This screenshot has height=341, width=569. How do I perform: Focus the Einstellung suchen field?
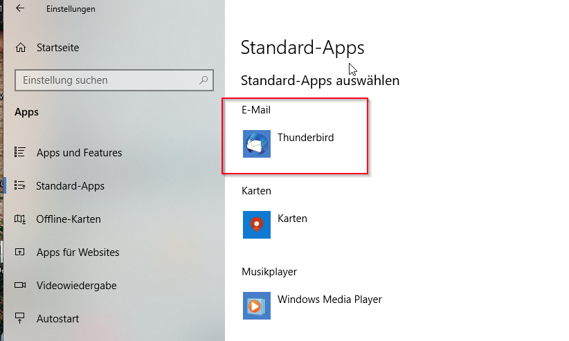click(x=114, y=80)
